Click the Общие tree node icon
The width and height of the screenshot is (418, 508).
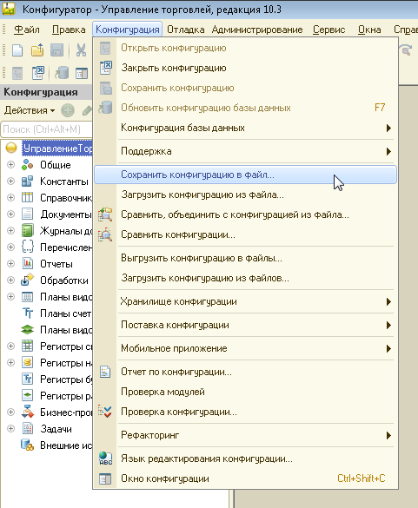27,165
